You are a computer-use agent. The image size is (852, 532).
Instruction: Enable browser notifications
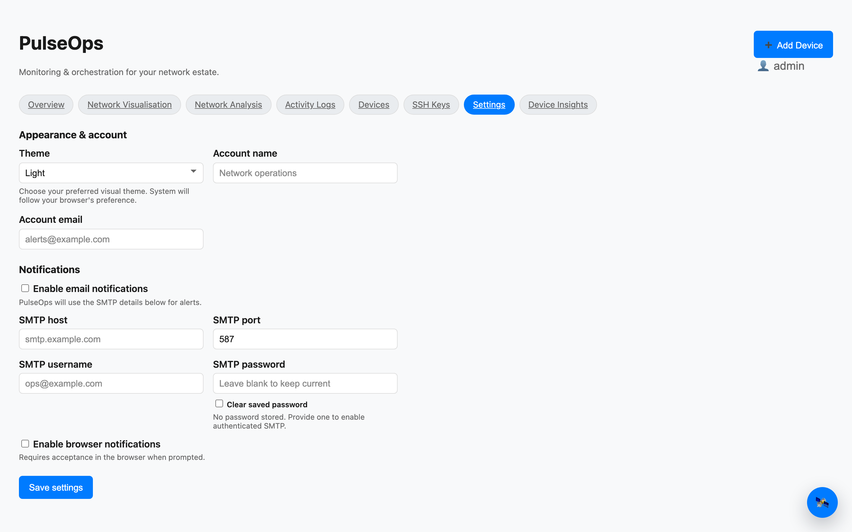25,443
